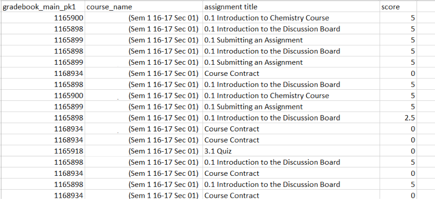Click the gradebook ID in the 2.5 score row

click(69, 118)
